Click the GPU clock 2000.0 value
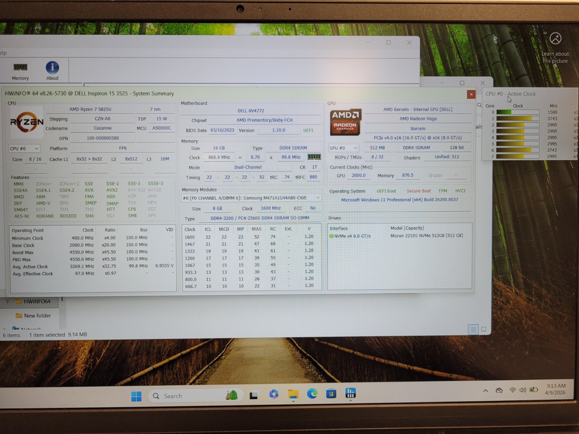 [x=359, y=175]
